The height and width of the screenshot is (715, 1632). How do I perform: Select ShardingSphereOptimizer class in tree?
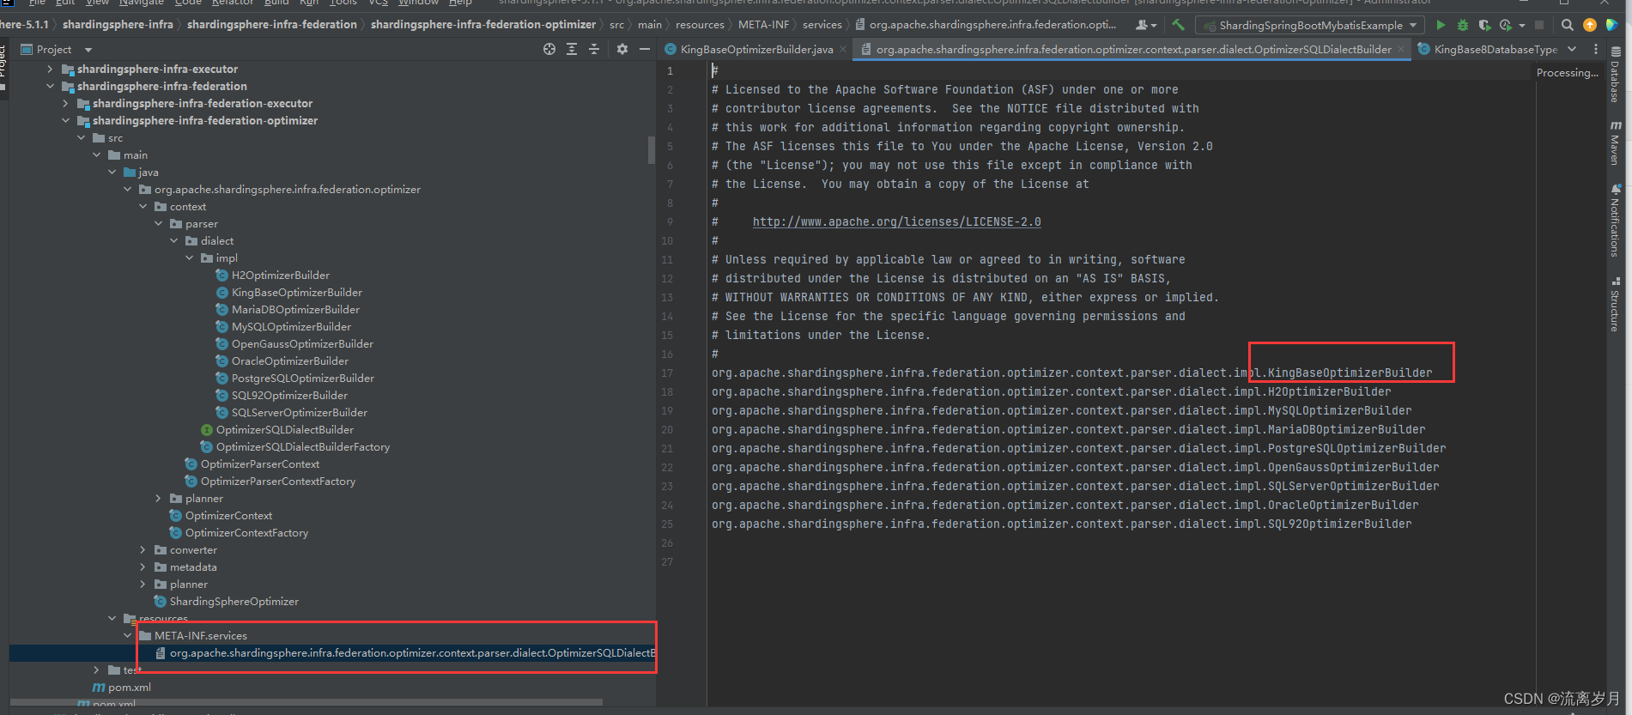226,601
